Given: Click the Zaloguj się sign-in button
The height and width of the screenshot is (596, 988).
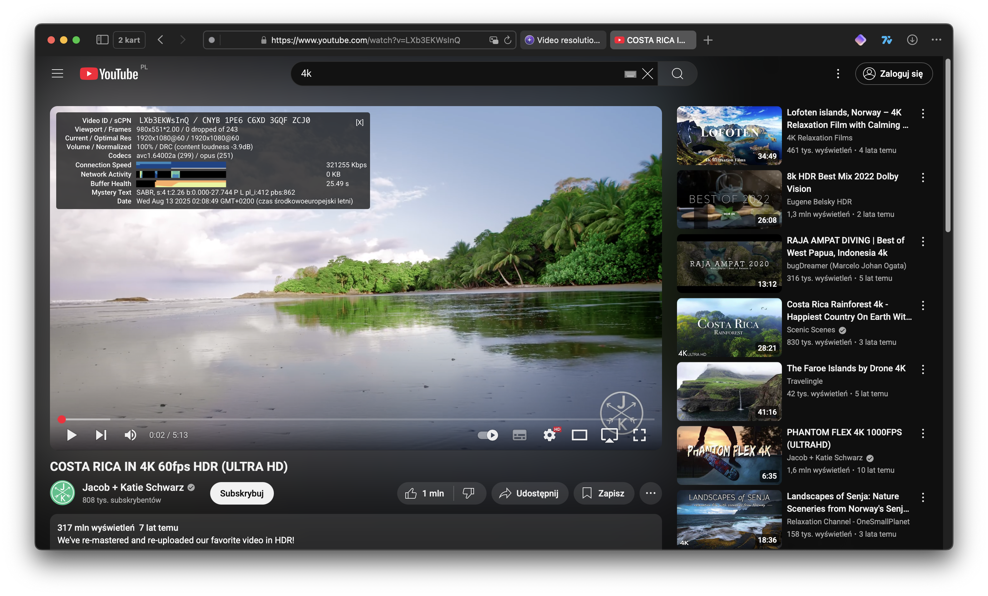Looking at the screenshot, I should (893, 74).
